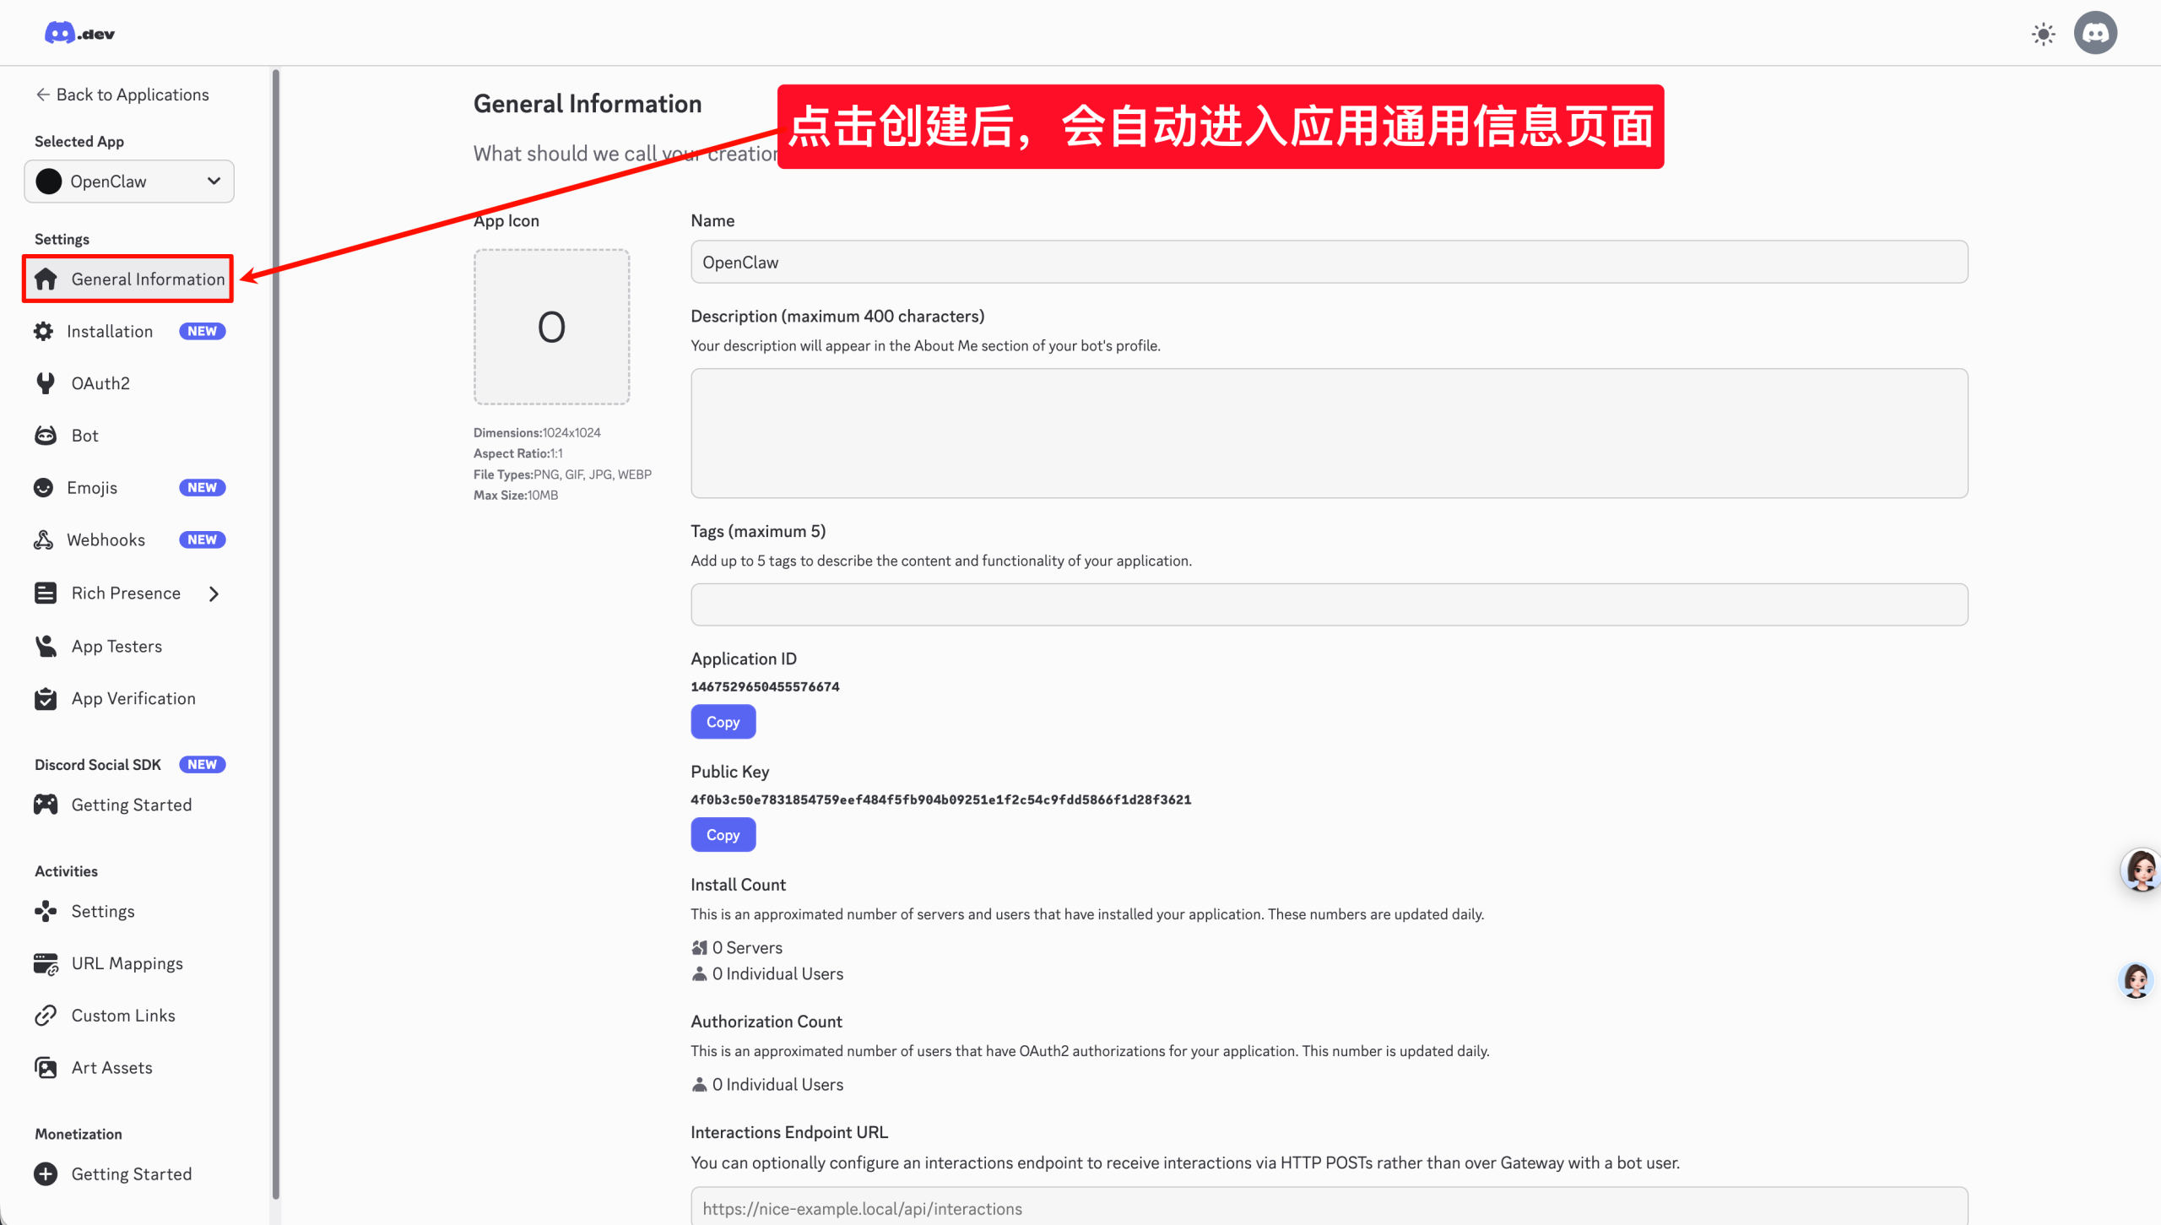The height and width of the screenshot is (1225, 2161).
Task: Expand the Rich Presence submenu chevron
Action: tap(214, 594)
